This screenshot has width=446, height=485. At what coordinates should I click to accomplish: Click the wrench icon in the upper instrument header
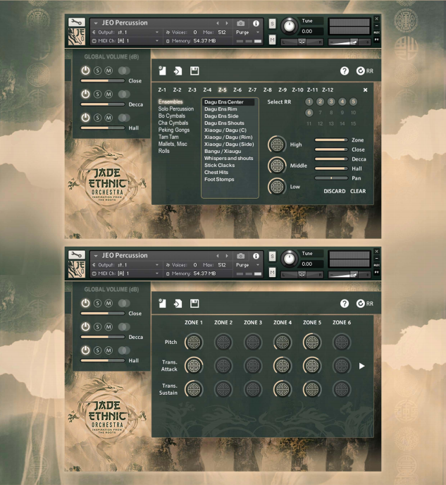[x=76, y=23]
